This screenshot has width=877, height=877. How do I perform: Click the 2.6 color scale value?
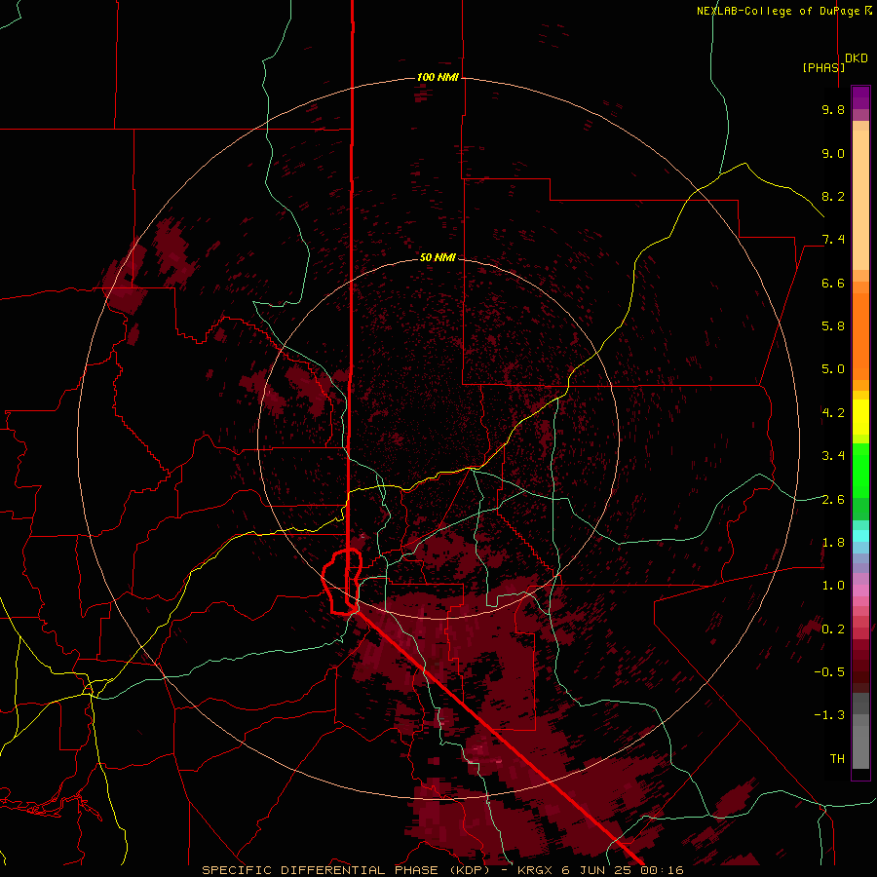click(x=833, y=500)
